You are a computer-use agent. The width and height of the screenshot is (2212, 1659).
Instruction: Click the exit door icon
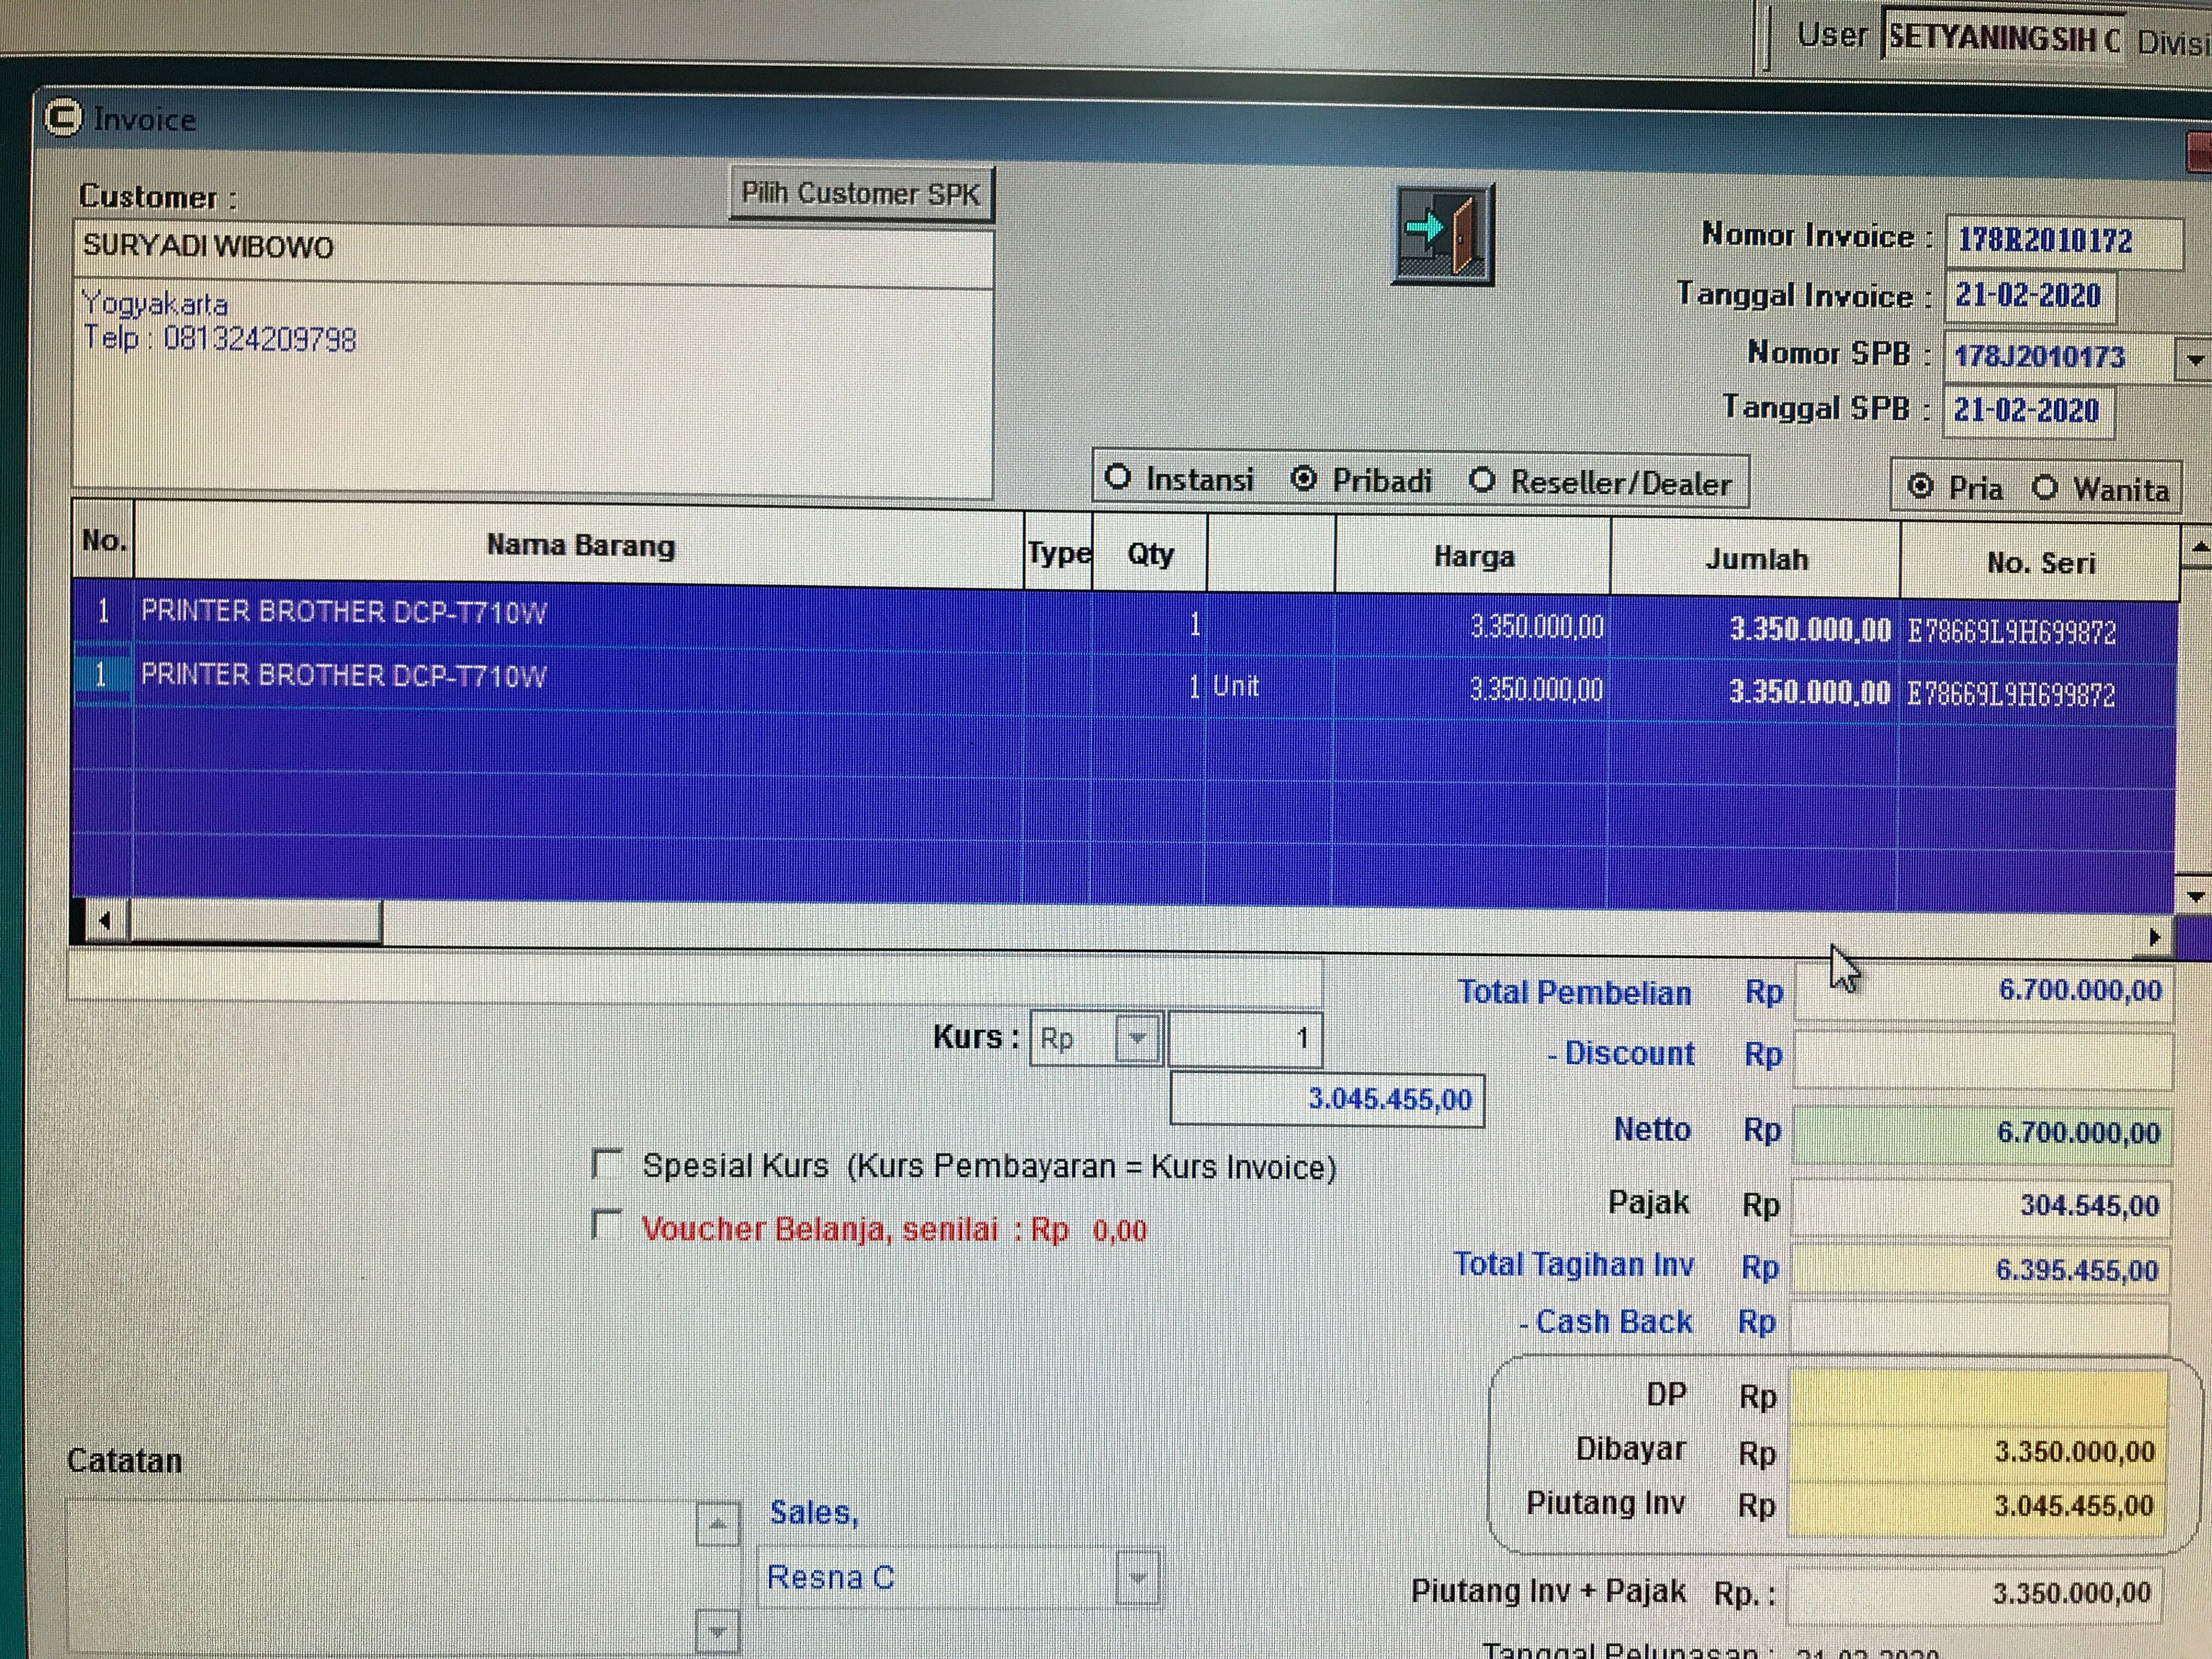pyautogui.click(x=1442, y=235)
